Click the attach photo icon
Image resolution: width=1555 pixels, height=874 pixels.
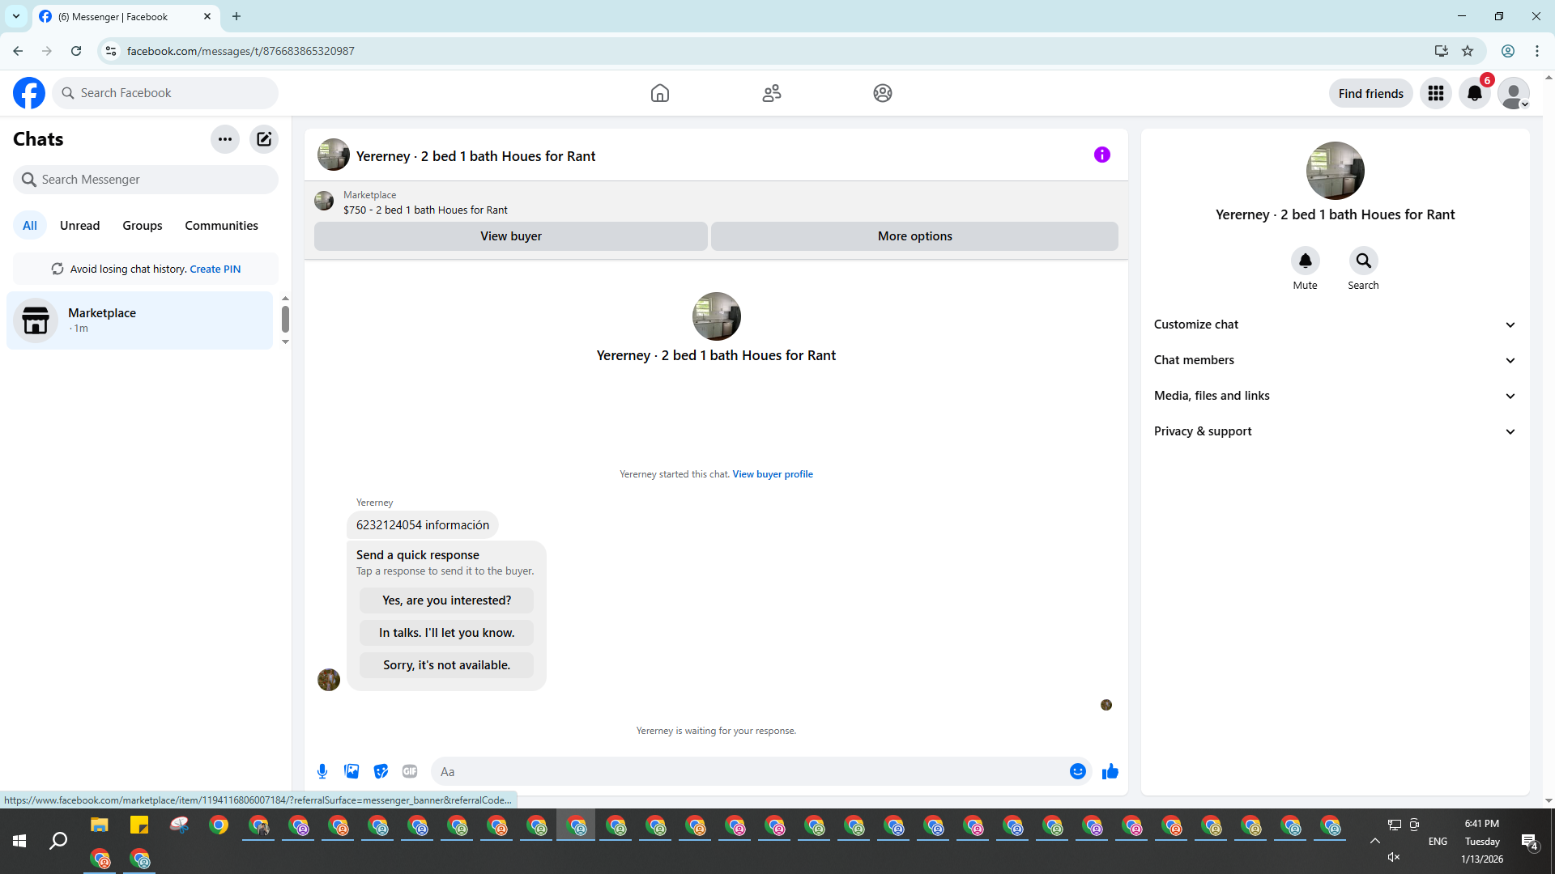pos(351,771)
